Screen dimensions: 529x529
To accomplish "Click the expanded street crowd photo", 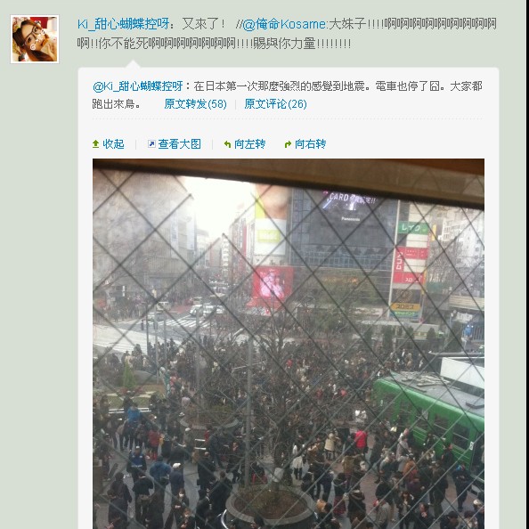I will 289,344.
